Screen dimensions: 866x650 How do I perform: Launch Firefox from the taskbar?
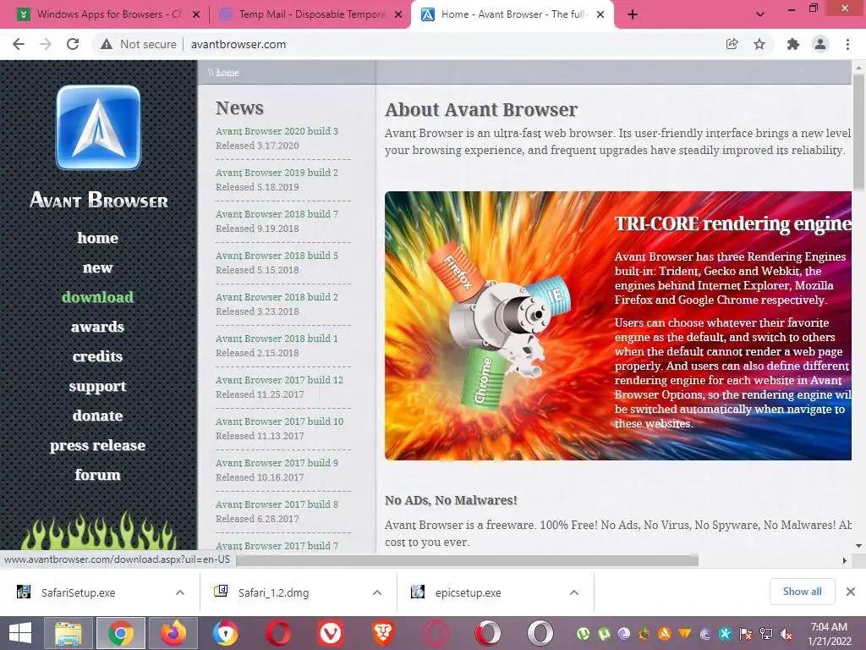click(x=173, y=633)
